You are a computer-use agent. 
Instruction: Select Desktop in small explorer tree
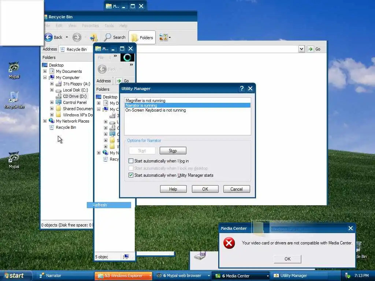click(110, 97)
